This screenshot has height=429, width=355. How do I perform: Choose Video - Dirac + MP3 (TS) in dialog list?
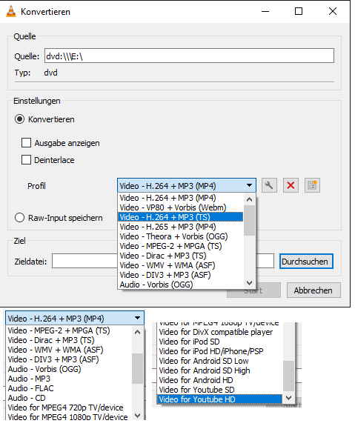[180, 256]
